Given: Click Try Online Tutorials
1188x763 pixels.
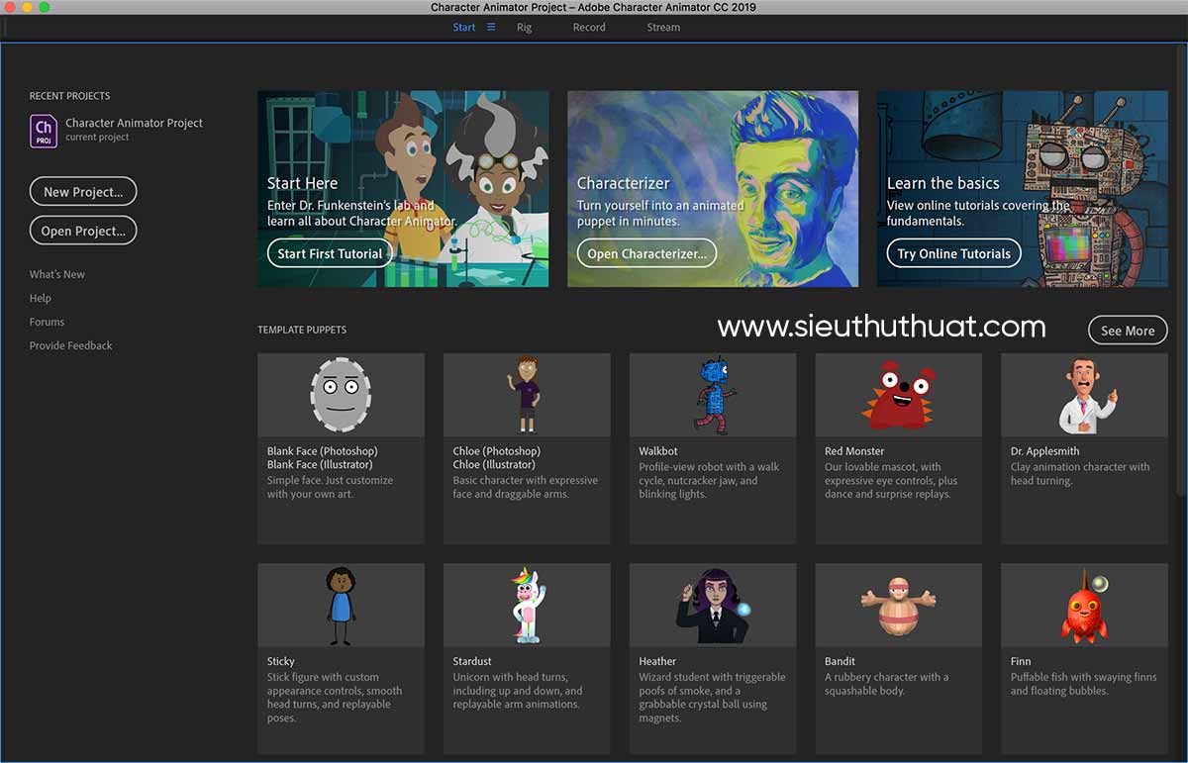Looking at the screenshot, I should (952, 253).
